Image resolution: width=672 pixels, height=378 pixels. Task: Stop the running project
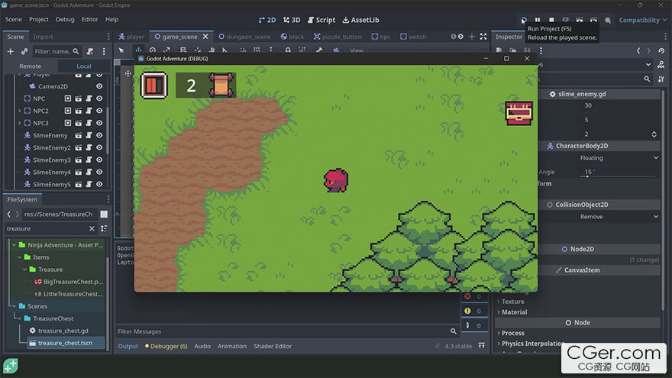click(551, 20)
